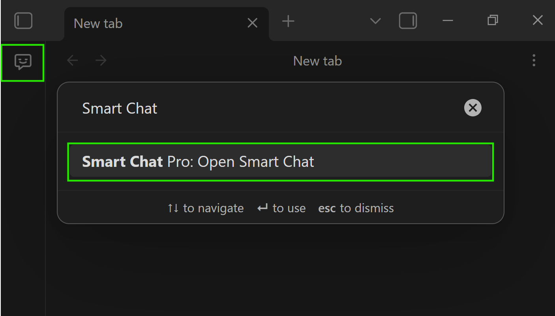Close the New tab tab

[252, 23]
